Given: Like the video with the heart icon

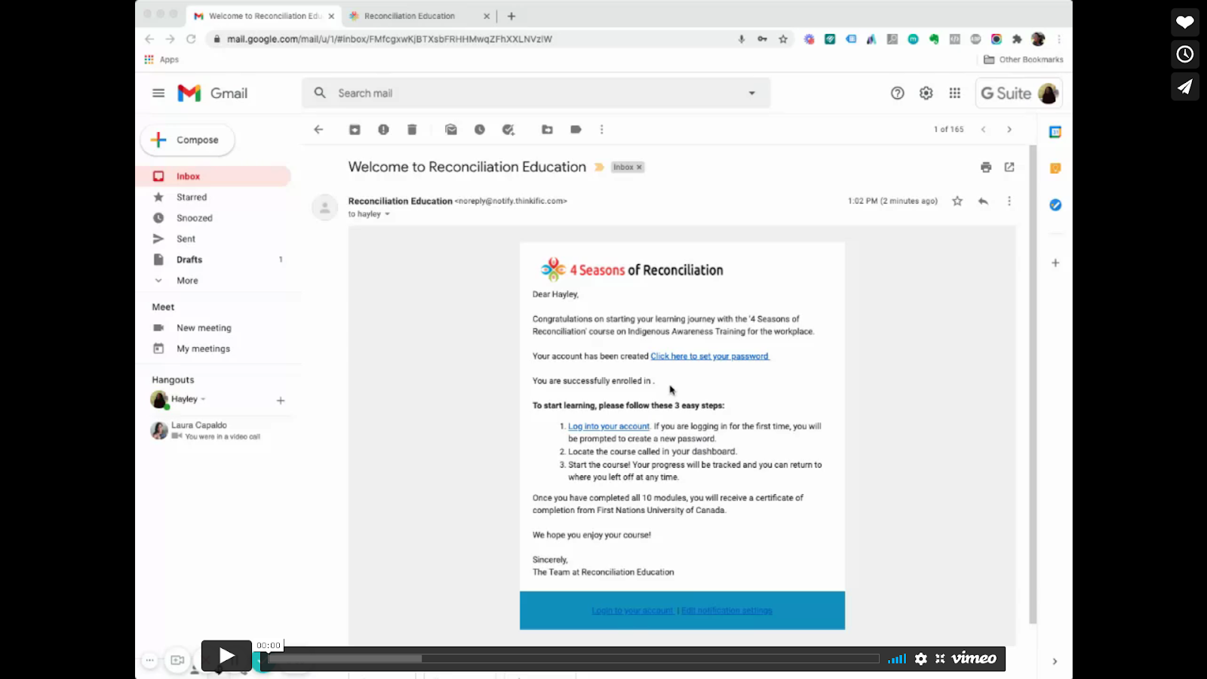Looking at the screenshot, I should point(1185,22).
